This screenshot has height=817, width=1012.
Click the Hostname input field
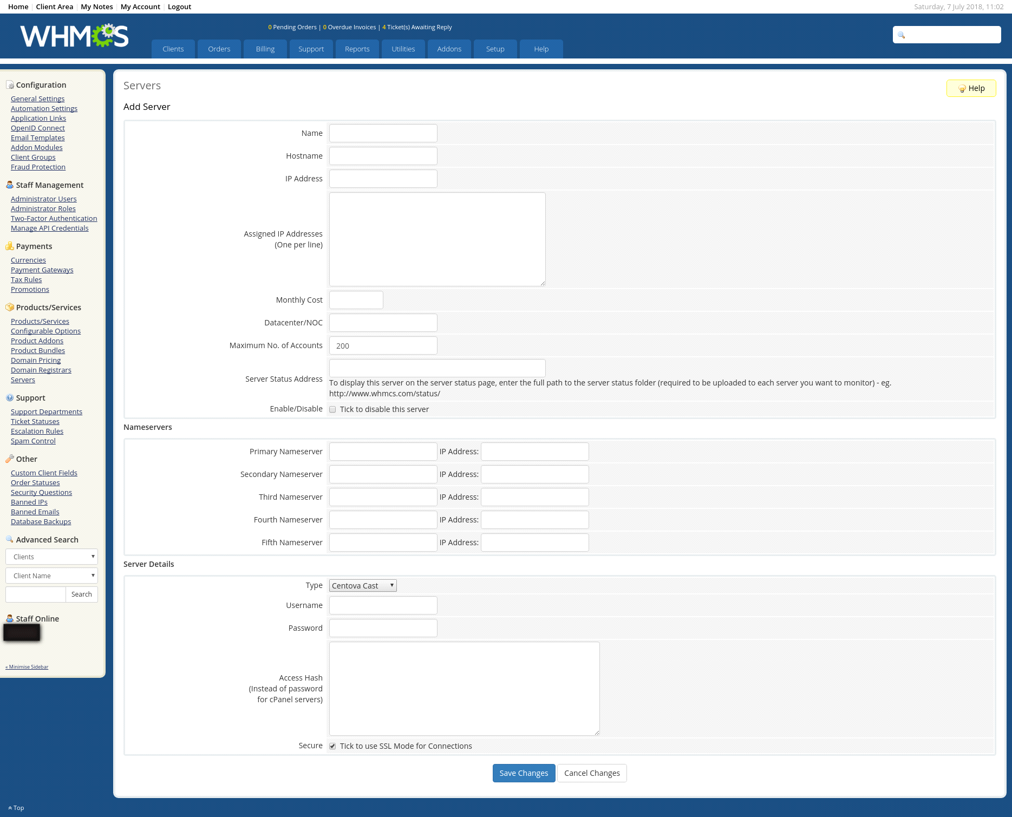[x=383, y=156]
